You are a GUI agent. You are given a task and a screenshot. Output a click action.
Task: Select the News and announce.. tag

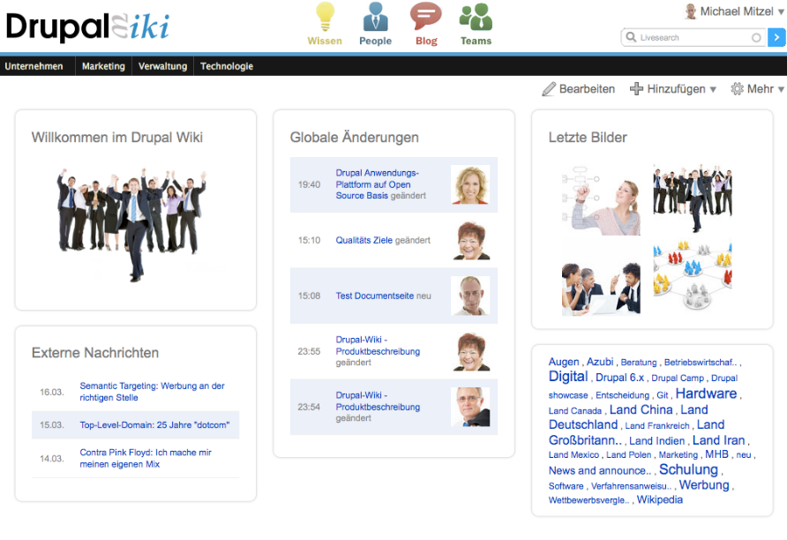(600, 471)
